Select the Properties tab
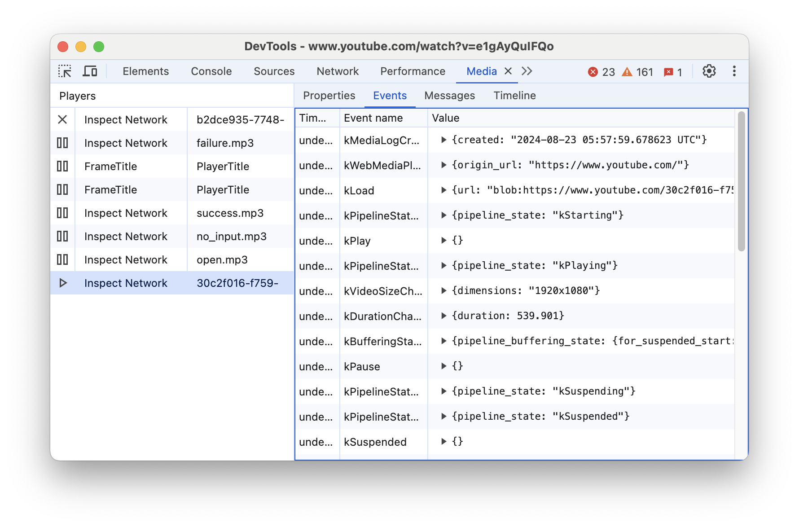This screenshot has width=799, height=527. (x=329, y=95)
